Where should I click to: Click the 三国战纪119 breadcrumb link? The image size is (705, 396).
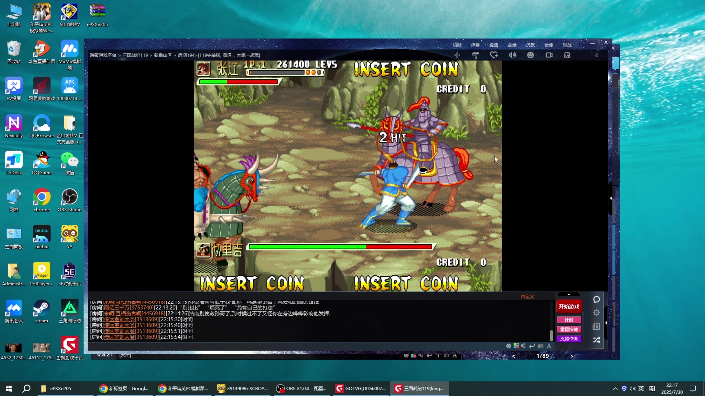[135, 55]
